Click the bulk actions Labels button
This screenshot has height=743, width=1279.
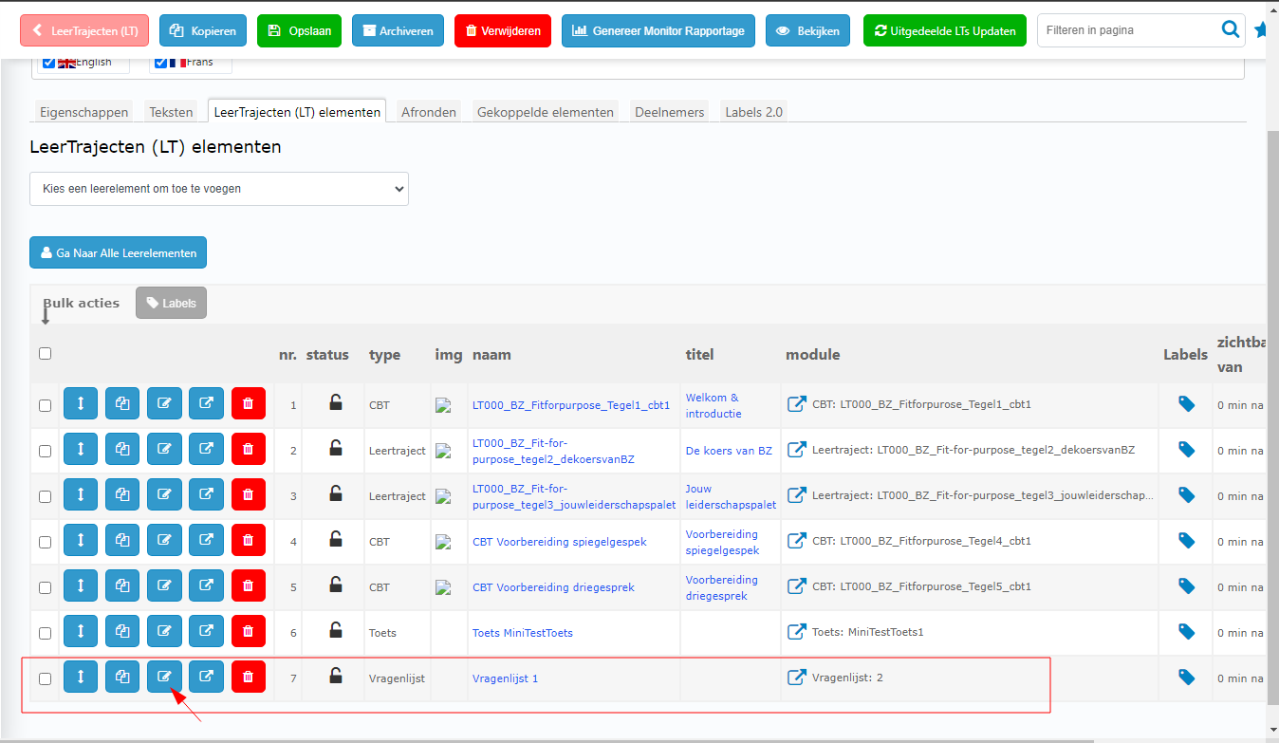[x=171, y=303]
